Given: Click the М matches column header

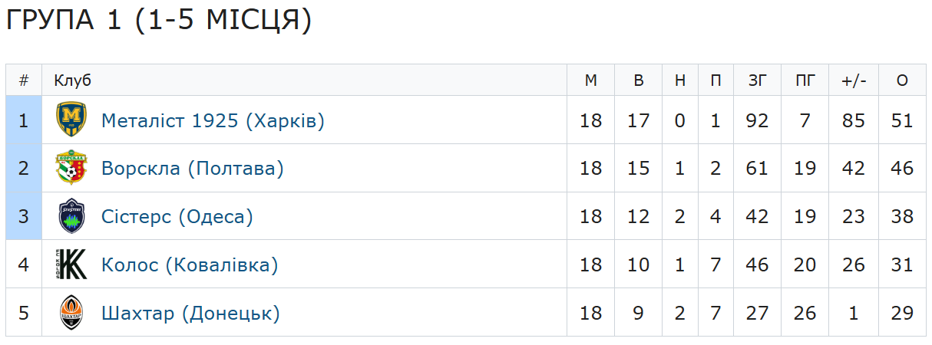Looking at the screenshot, I should [590, 80].
